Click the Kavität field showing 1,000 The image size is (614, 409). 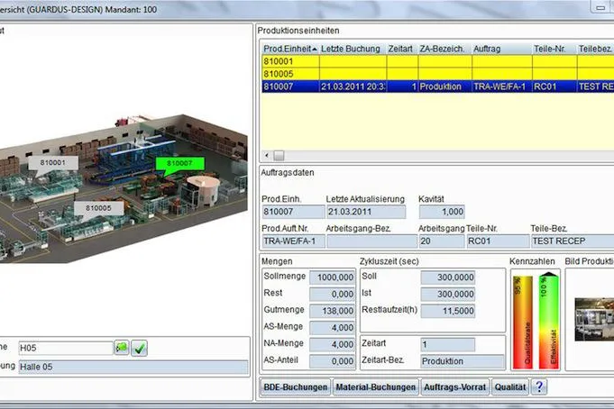tap(442, 212)
